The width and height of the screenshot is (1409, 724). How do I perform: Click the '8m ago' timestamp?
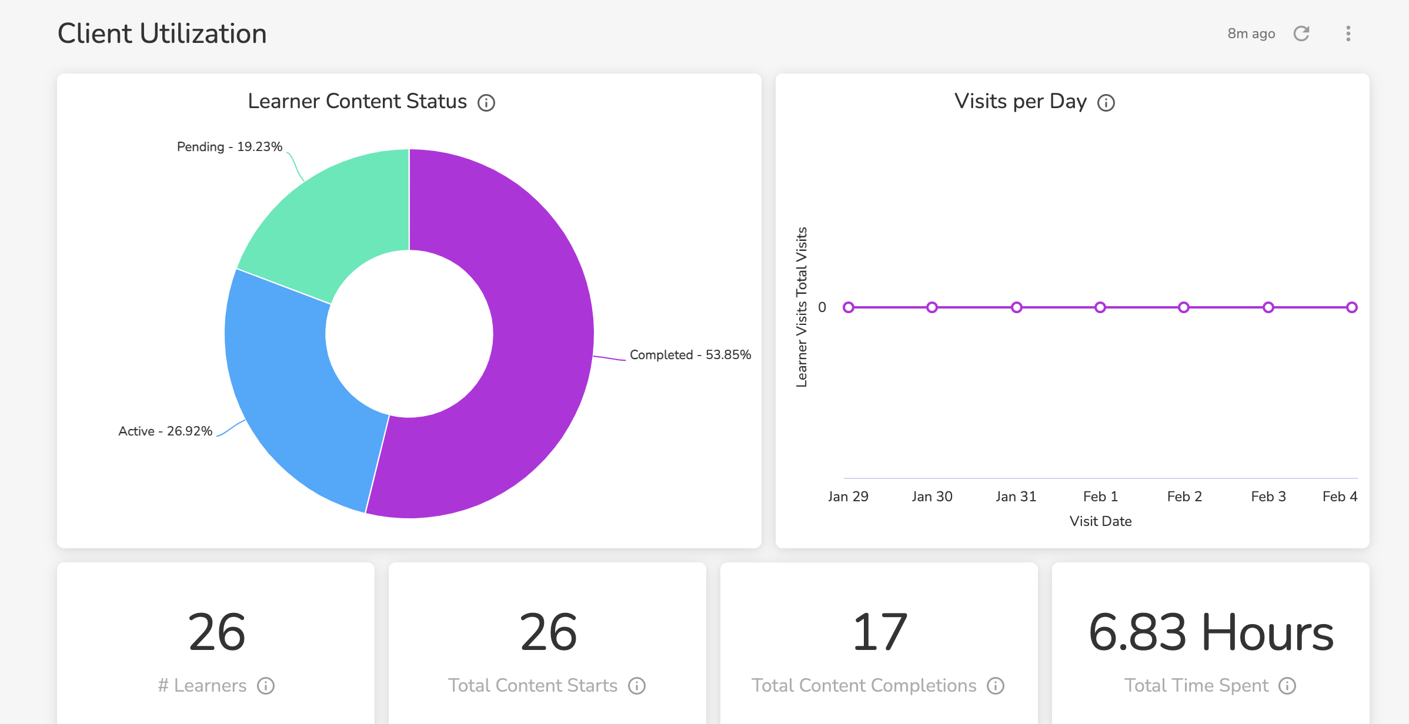point(1251,33)
